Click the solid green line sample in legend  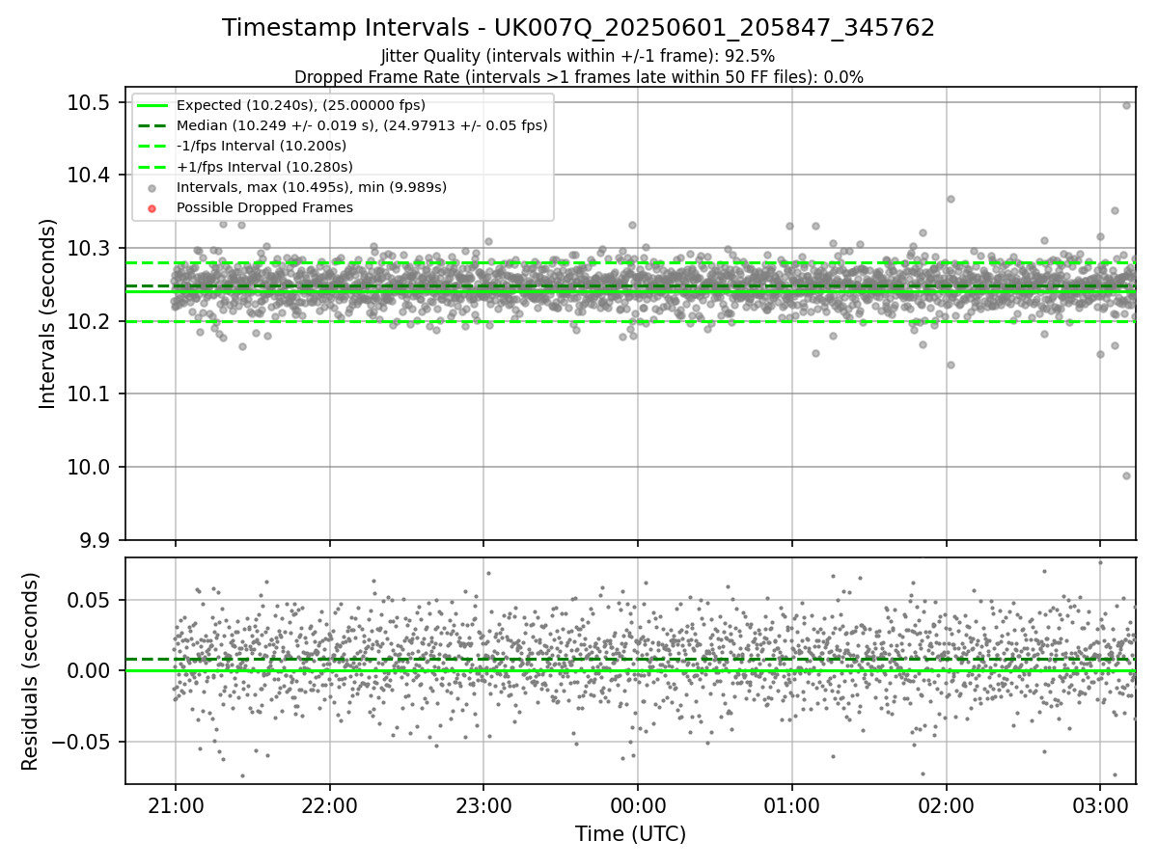(152, 105)
